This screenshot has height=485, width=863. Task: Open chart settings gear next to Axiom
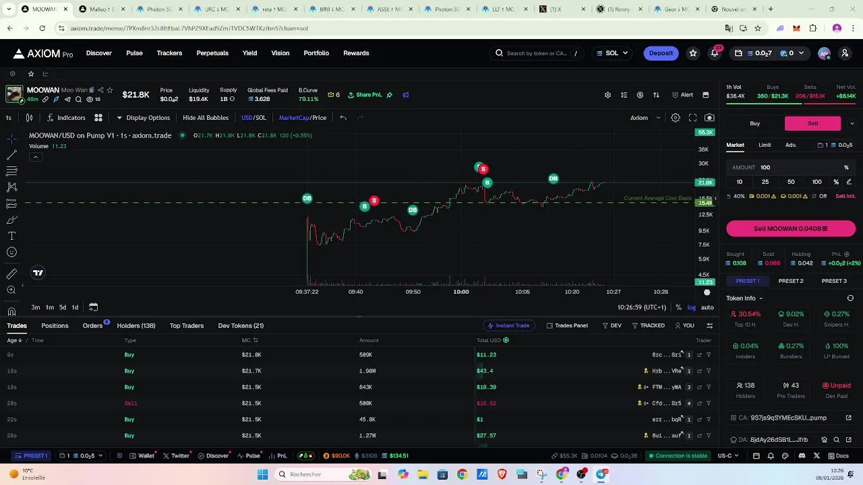[675, 118]
